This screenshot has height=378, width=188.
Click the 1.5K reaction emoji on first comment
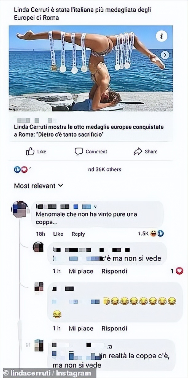tap(157, 234)
